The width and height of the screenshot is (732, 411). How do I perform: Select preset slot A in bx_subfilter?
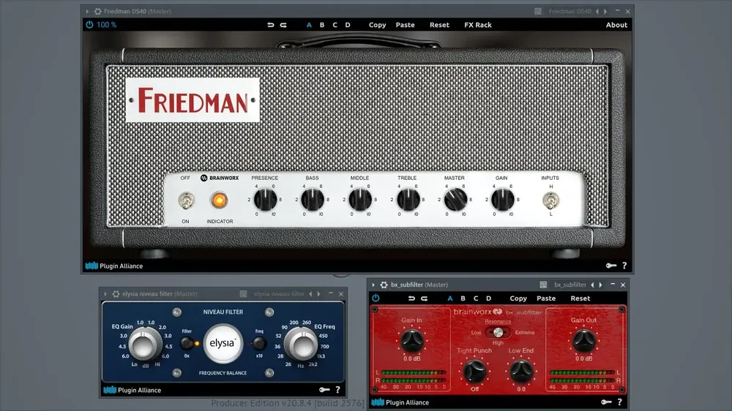coord(450,298)
